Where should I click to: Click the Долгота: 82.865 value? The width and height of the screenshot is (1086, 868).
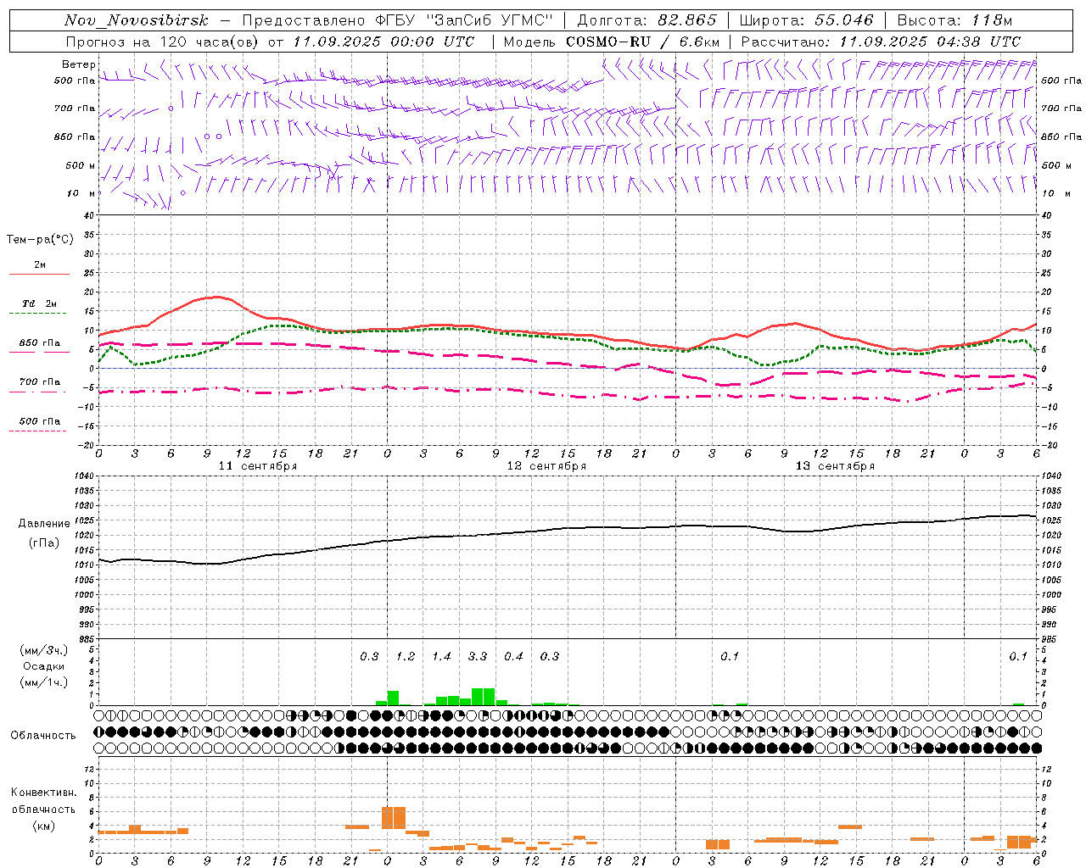[x=647, y=20]
